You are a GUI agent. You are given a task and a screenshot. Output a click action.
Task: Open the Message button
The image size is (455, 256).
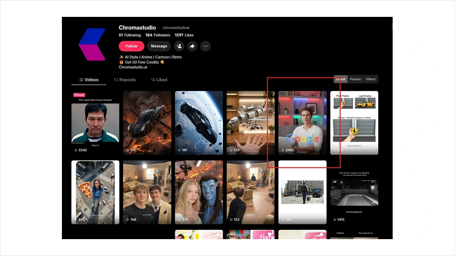[159, 46]
